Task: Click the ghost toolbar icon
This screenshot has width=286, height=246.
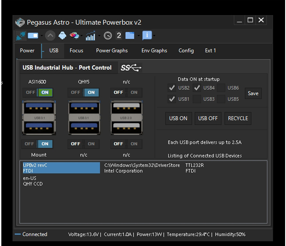Action: pos(62,36)
